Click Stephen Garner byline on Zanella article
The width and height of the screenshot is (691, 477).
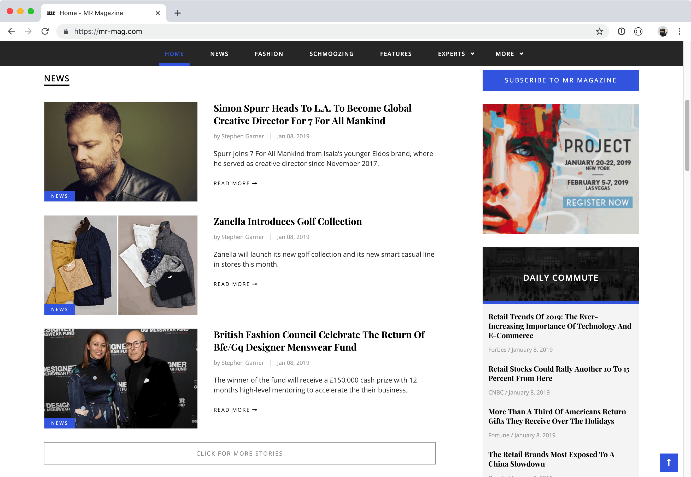[242, 237]
